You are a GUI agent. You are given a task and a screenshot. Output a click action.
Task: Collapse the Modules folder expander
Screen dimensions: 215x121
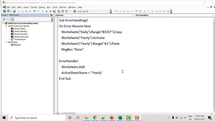click(6, 42)
